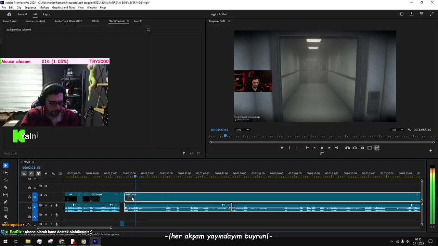
Task: Toggle Safe Margins in the Program monitor
Action: pos(370,148)
